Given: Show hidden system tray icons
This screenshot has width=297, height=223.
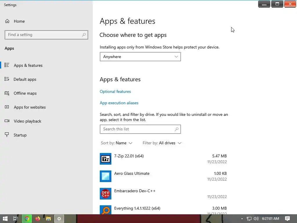Looking at the screenshot, I should coord(242,219).
